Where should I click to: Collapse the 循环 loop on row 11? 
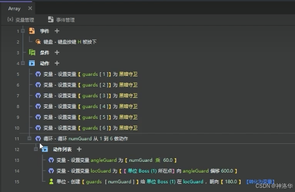coord(29,138)
